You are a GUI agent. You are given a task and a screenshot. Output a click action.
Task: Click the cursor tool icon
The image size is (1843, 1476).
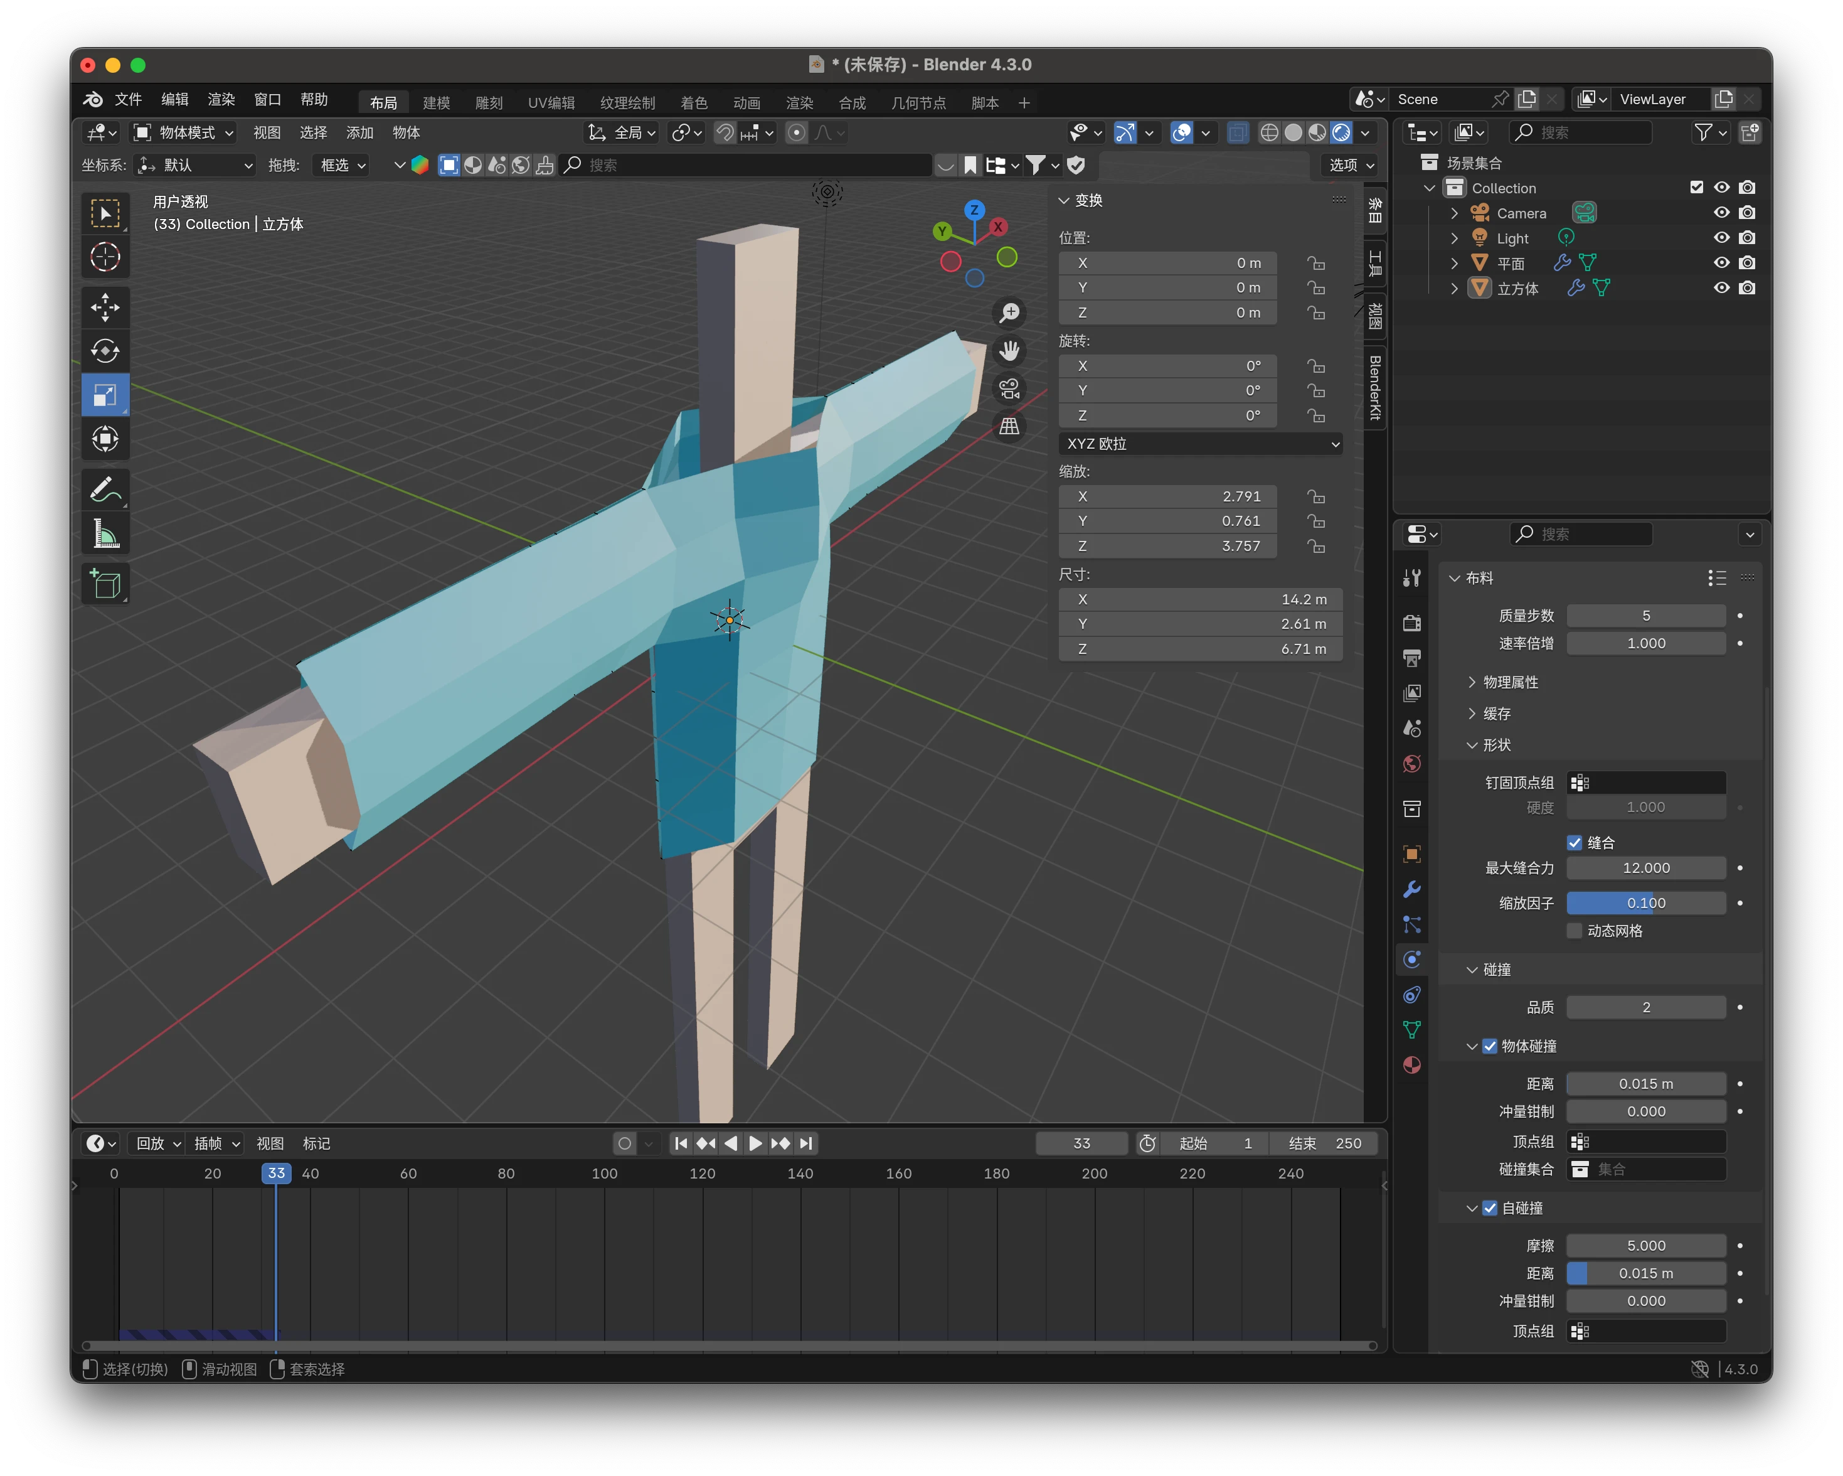105,257
